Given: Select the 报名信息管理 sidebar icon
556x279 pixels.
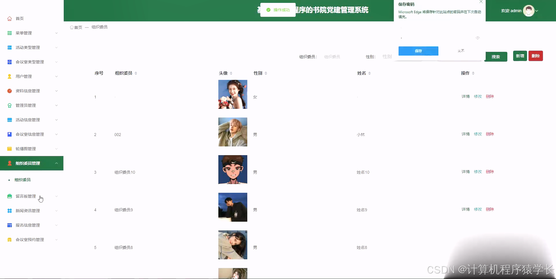Looking at the screenshot, I should 9,225.
